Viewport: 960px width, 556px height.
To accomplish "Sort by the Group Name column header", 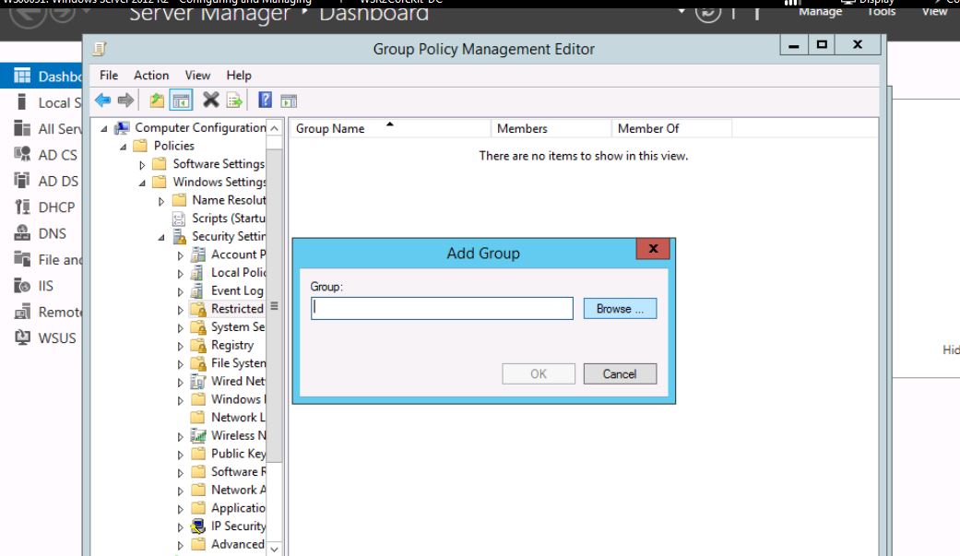I will [330, 129].
